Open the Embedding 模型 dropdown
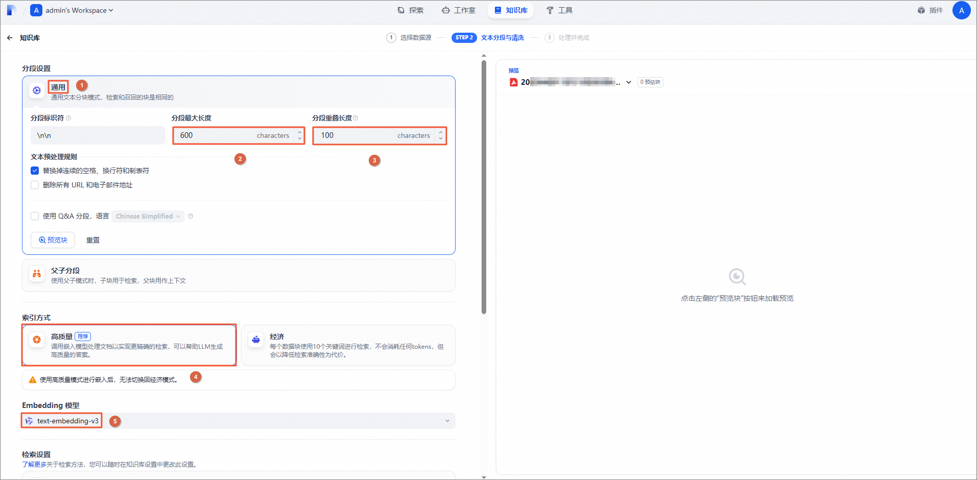 point(239,421)
